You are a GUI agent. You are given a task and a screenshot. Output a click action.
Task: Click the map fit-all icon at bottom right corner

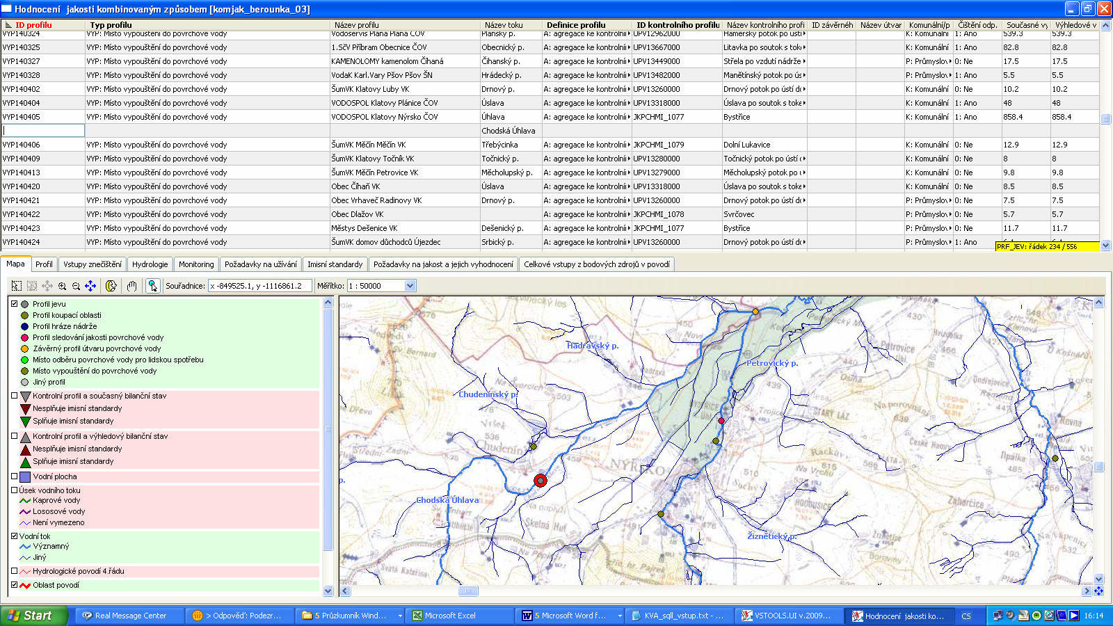[x=1099, y=591]
